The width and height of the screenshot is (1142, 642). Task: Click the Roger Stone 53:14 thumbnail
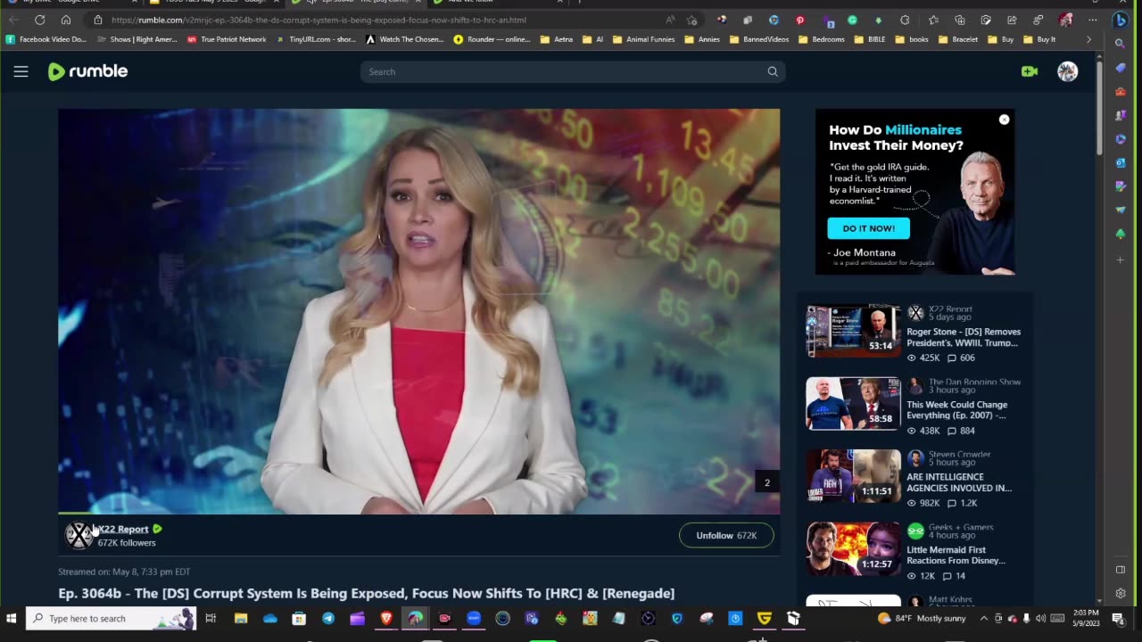click(854, 331)
